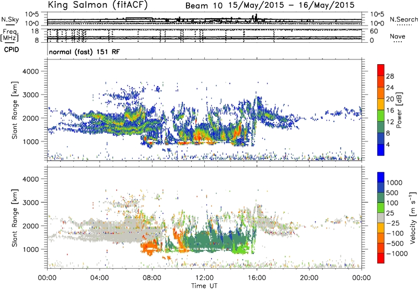Click the red bottom Velocity colorbar segment

[x=381, y=258]
